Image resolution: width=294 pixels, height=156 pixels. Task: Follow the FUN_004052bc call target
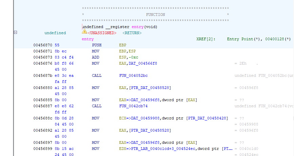click(x=133, y=75)
